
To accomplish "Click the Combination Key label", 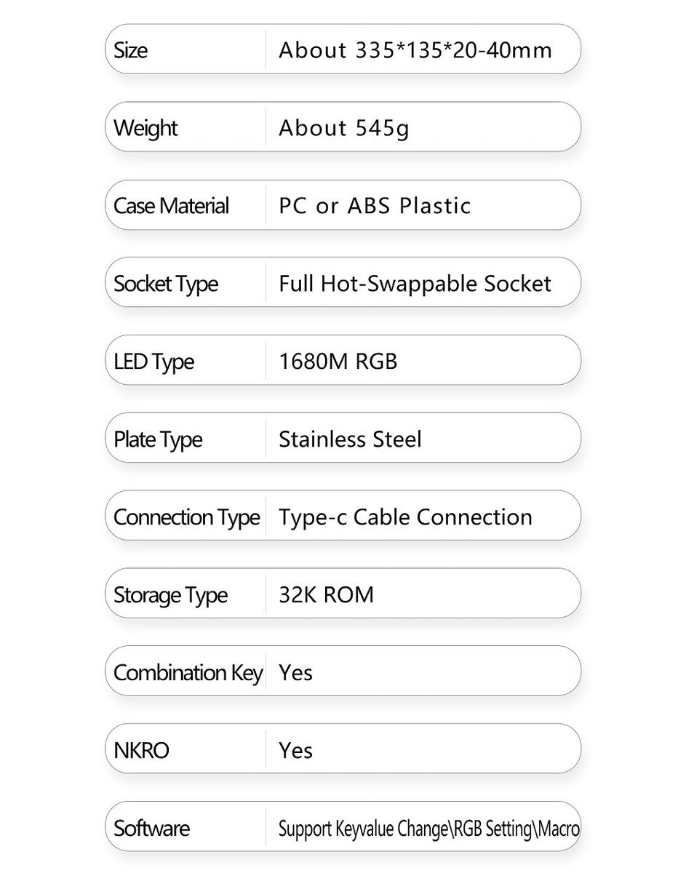I will (x=188, y=674).
